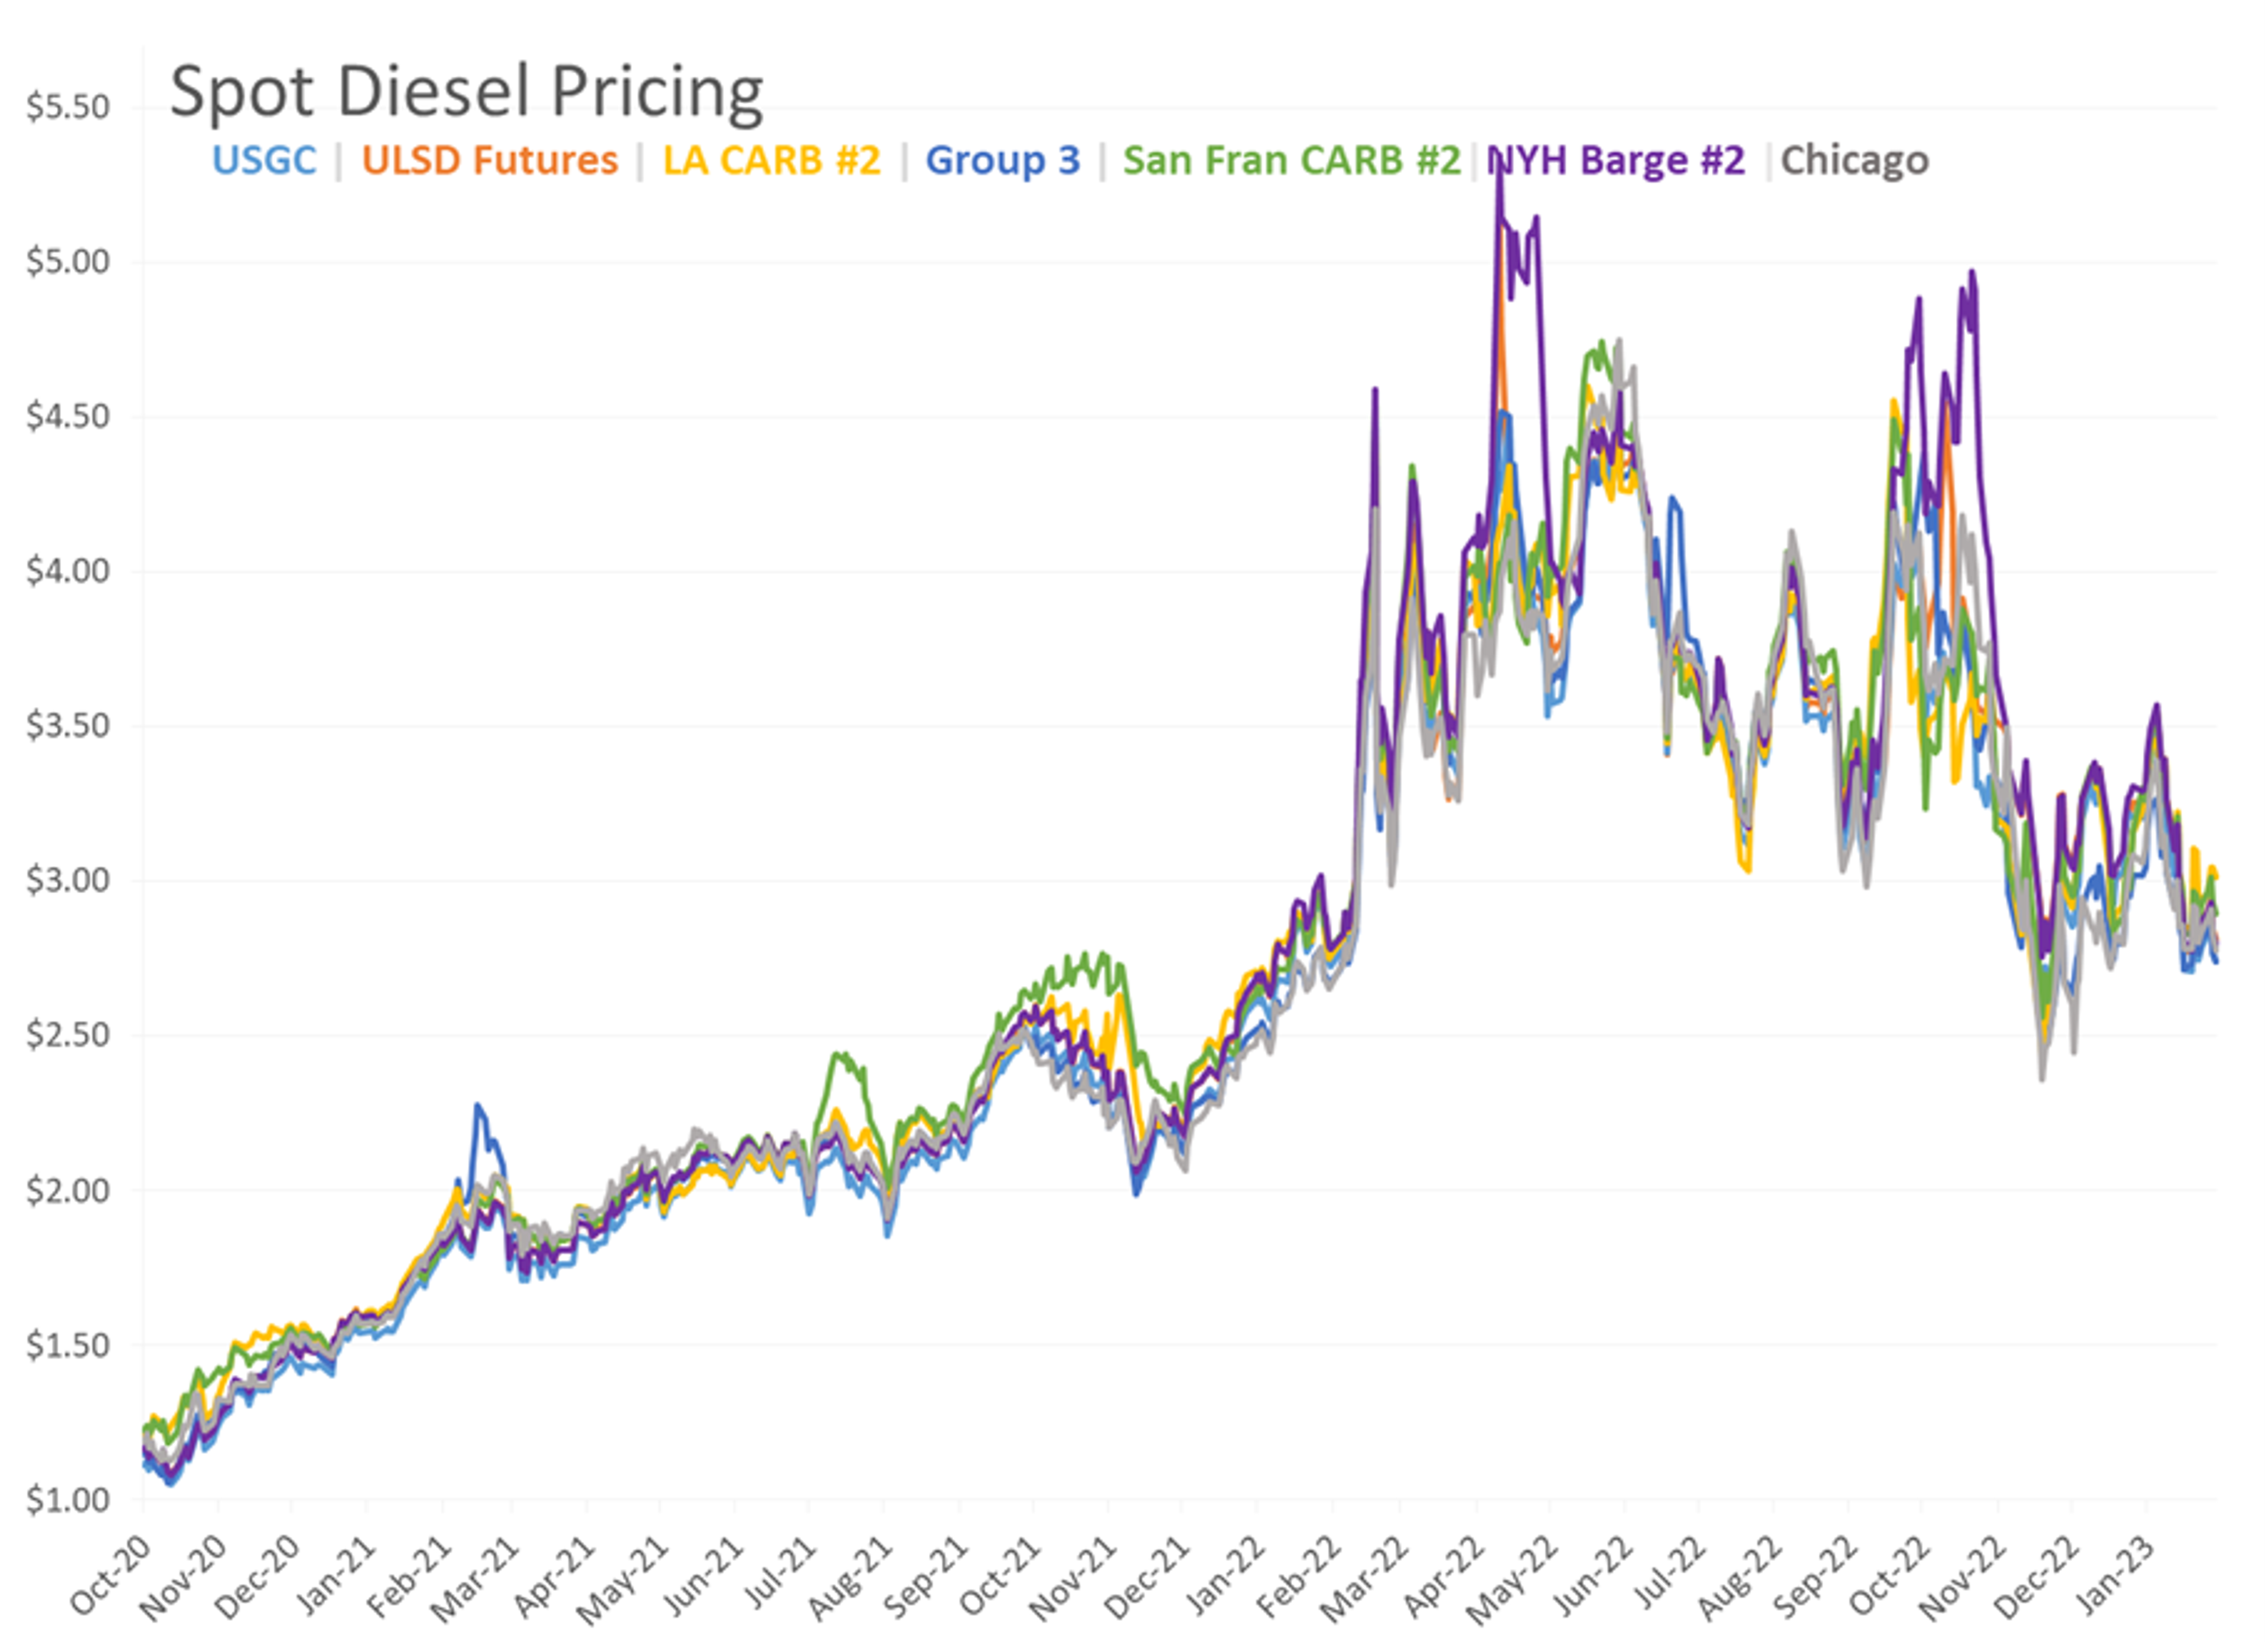Click the $1.50 y-axis label
This screenshot has height=1642, width=2268.
(68, 1345)
